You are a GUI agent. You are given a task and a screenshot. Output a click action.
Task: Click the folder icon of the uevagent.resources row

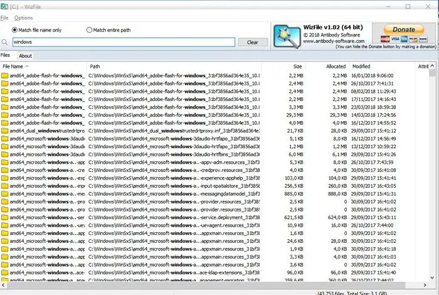[x=4, y=225]
